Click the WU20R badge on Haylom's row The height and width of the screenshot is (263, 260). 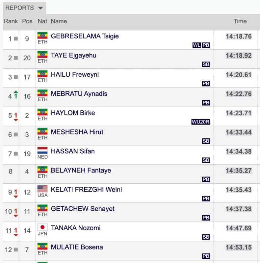[200, 122]
